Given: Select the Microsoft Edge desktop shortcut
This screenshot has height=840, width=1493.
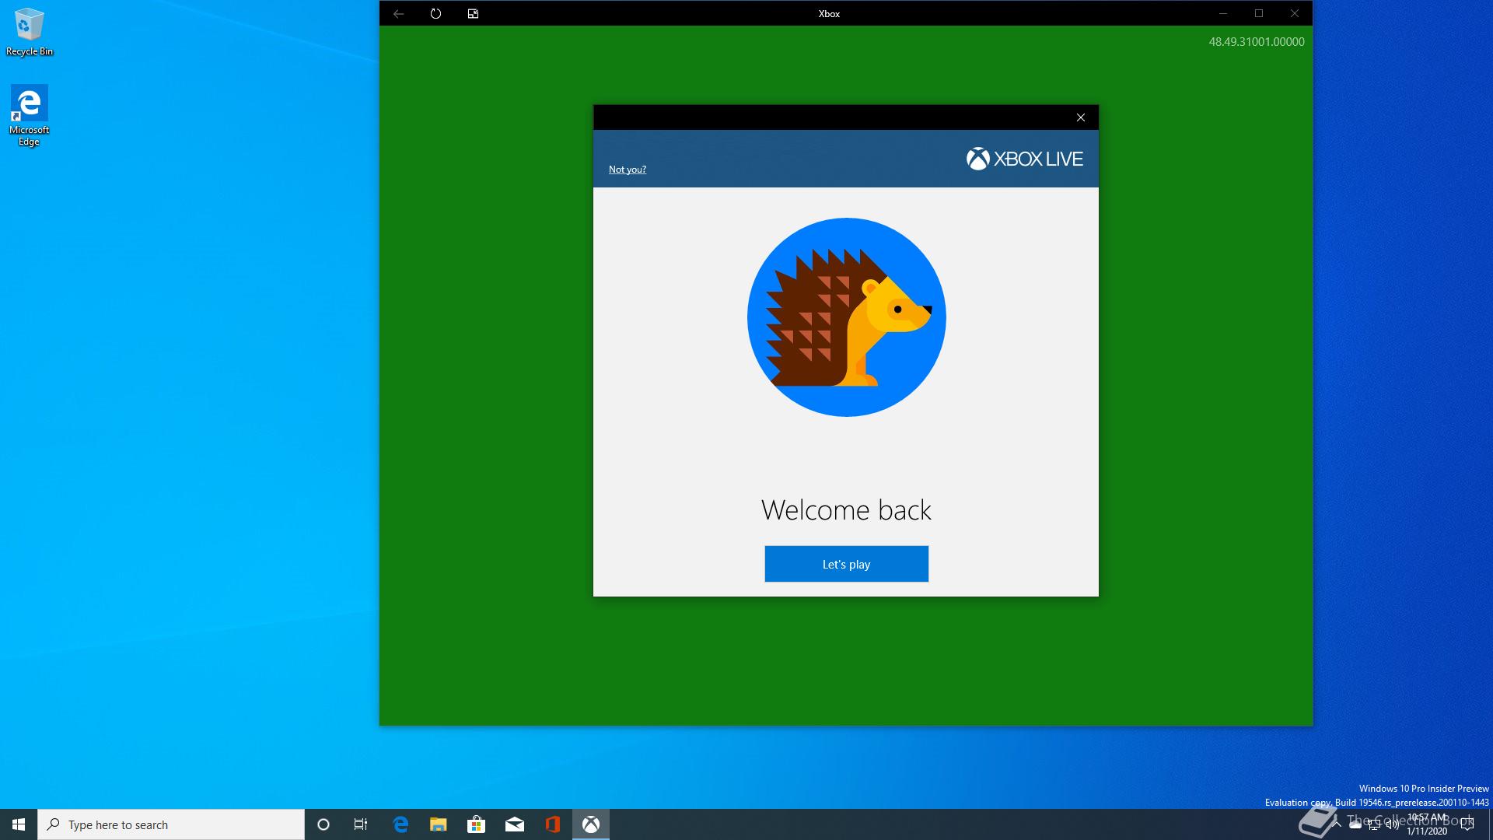Looking at the screenshot, I should pyautogui.click(x=30, y=115).
